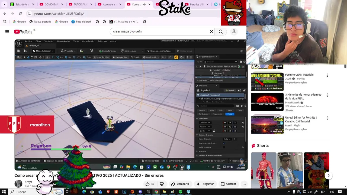
Task: Open the Compilación menu
Action: pyautogui.click(x=88, y=41)
